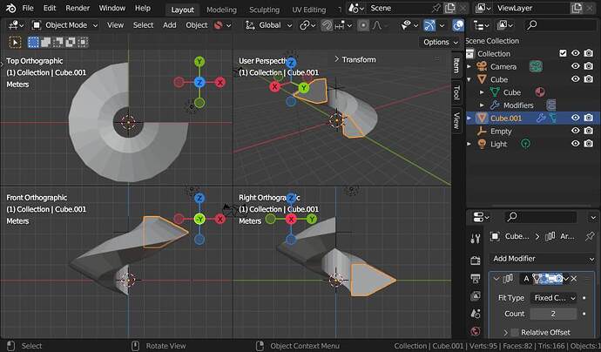Click the scene browse icon next to Scene
Image resolution: width=601 pixels, height=352 pixels.
355,8
